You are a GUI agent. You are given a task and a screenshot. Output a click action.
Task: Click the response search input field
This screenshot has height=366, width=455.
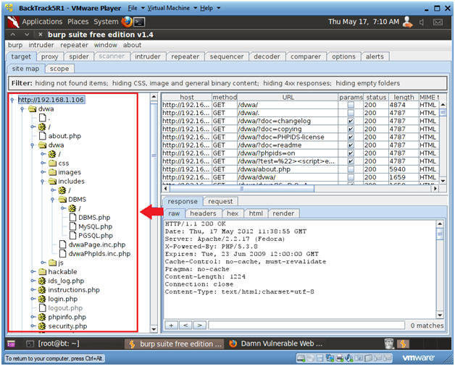click(x=306, y=325)
